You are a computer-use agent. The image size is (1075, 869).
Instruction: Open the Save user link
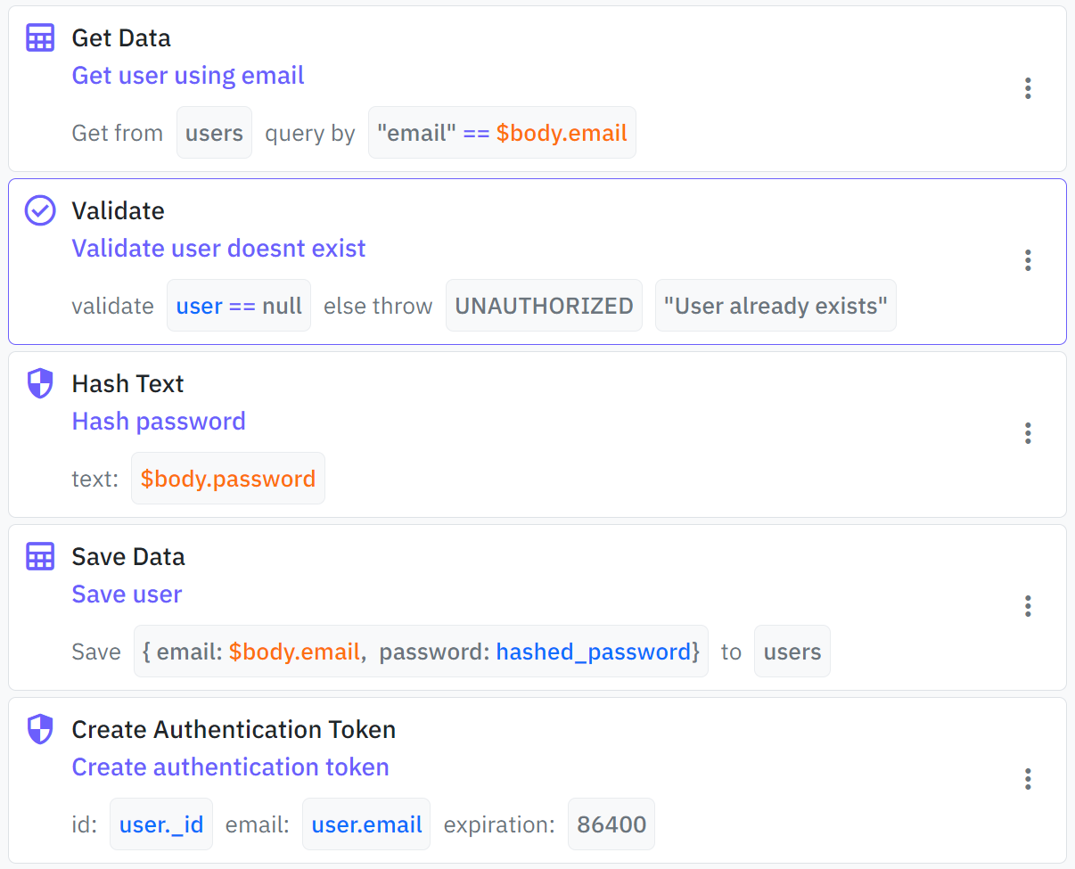[127, 594]
